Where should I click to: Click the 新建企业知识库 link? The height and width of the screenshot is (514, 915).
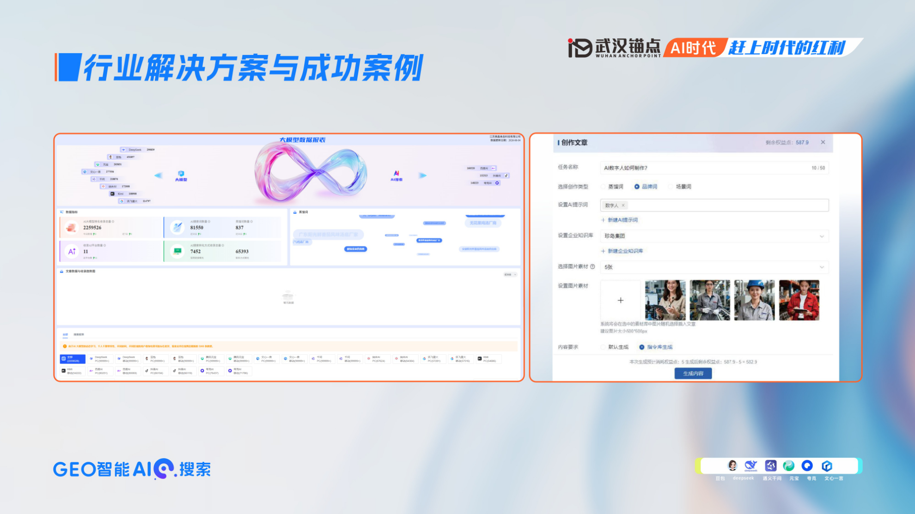(622, 251)
